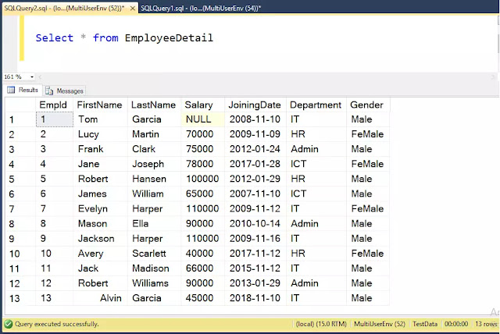Click the editor horizontal scrollbar

[x=266, y=76]
